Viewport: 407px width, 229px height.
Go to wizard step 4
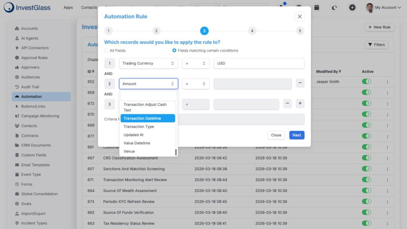tap(252, 31)
